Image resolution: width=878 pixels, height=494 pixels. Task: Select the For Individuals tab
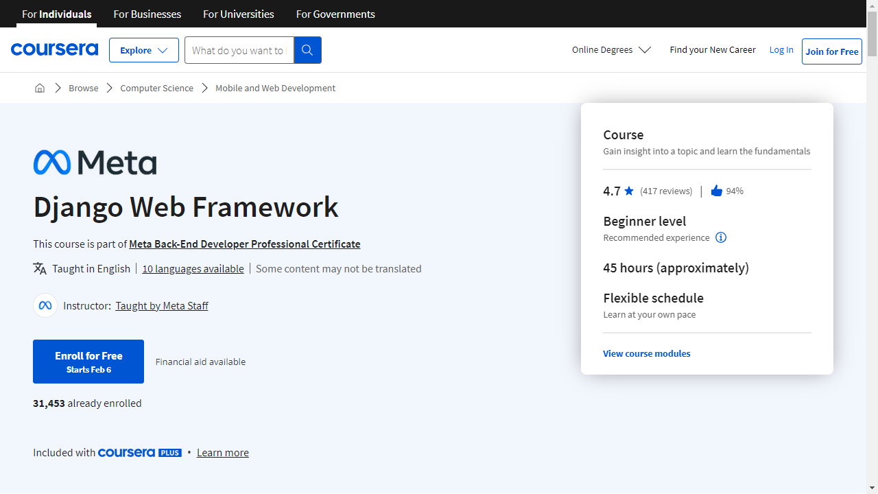click(x=57, y=14)
